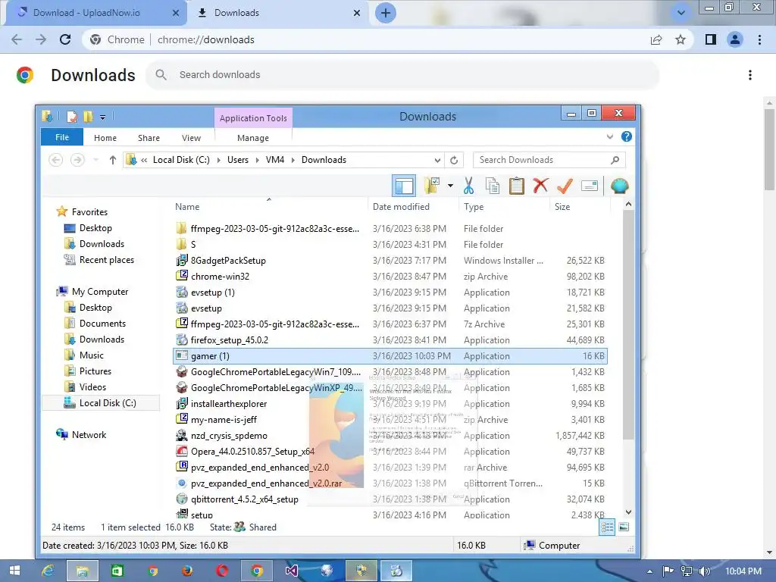Refresh the Downloads folder view
The height and width of the screenshot is (582, 776).
pyautogui.click(x=454, y=160)
